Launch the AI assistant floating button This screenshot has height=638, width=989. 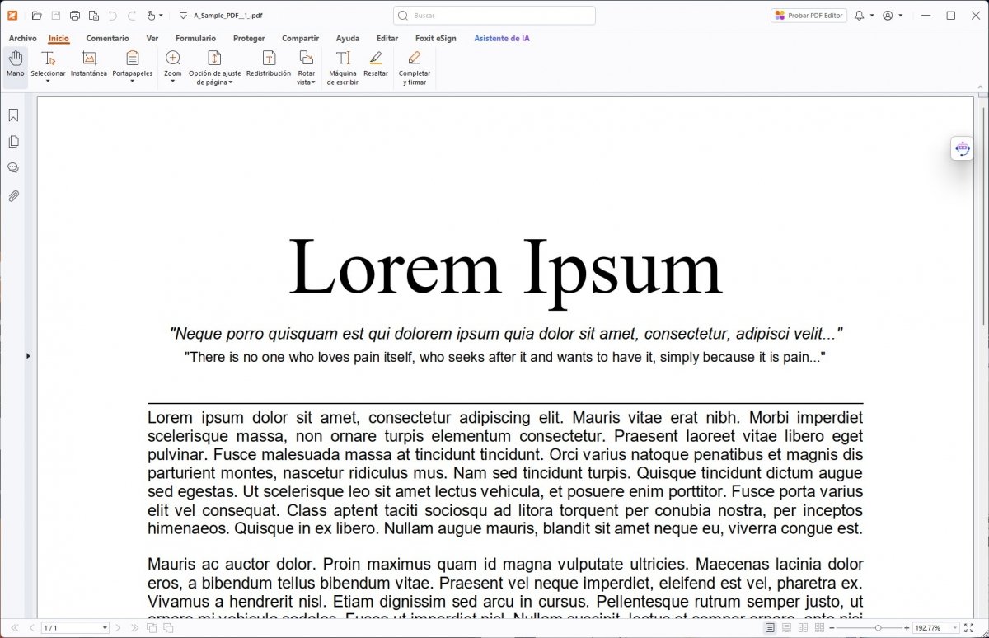click(962, 148)
